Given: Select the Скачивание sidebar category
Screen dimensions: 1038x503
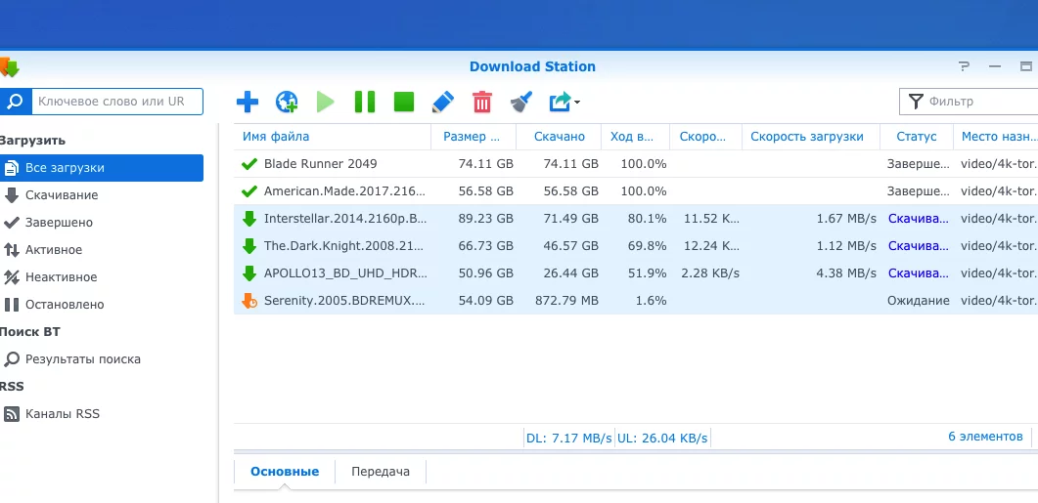Looking at the screenshot, I should click(x=61, y=195).
